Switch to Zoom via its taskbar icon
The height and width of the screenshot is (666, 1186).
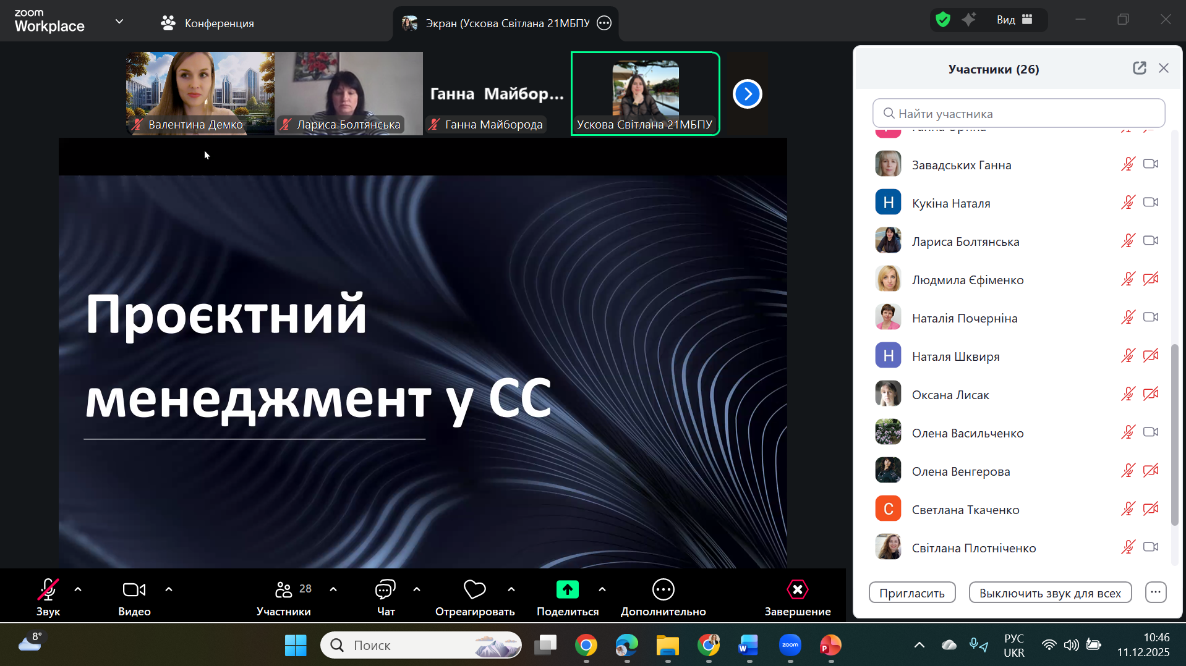click(x=790, y=645)
